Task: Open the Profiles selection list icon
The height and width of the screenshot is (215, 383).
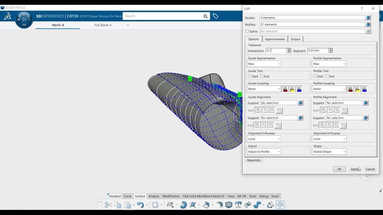Action: 368,24
